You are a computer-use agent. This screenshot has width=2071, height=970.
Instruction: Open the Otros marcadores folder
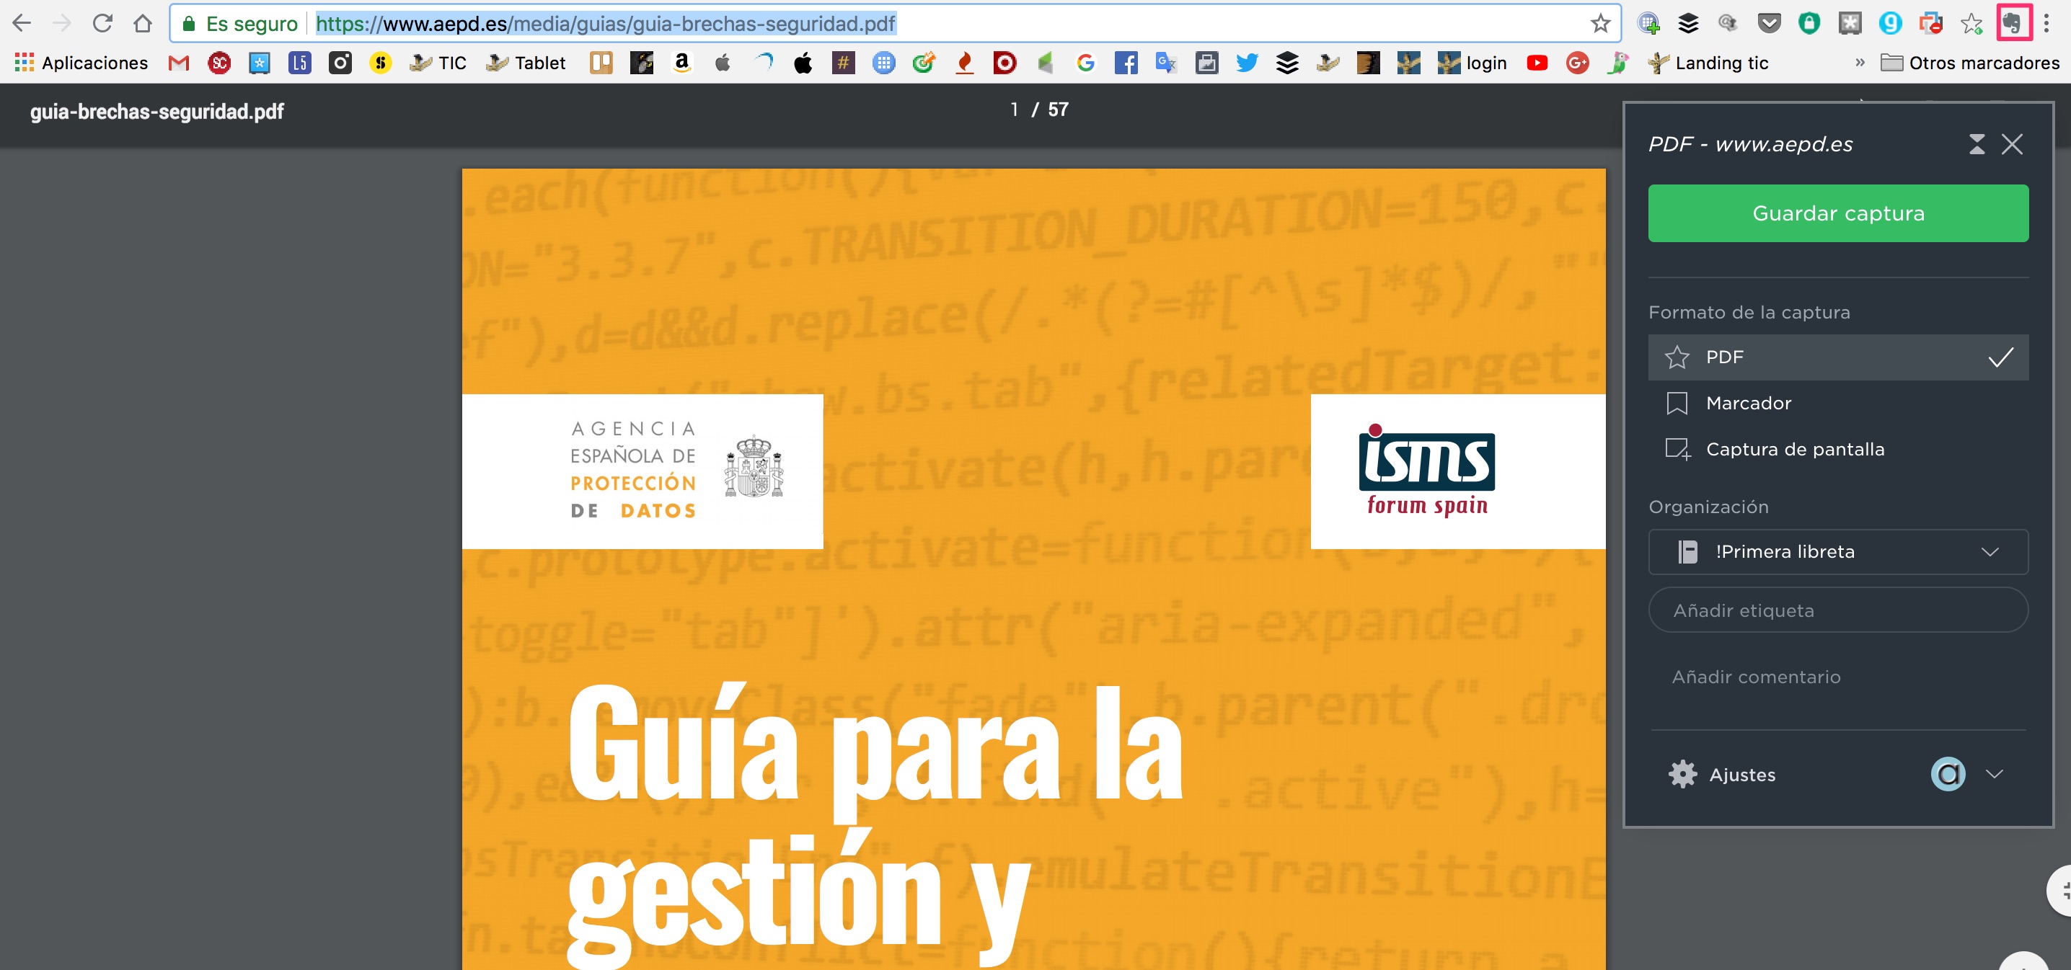[1970, 63]
